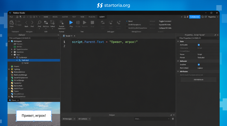Click the third Debugger step icon

(119, 23)
